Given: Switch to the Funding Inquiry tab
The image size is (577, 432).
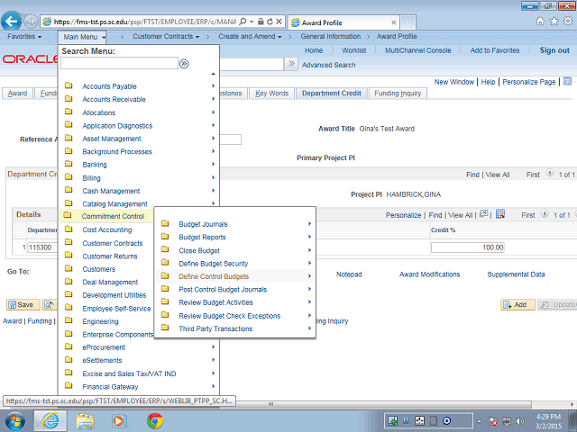Looking at the screenshot, I should [398, 93].
